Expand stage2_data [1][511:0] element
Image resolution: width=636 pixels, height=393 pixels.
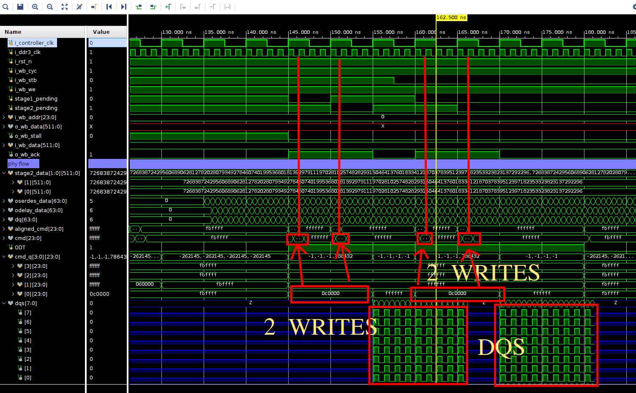[x=13, y=183]
